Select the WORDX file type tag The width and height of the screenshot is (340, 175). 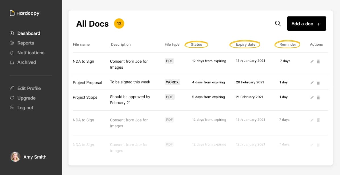click(x=172, y=82)
